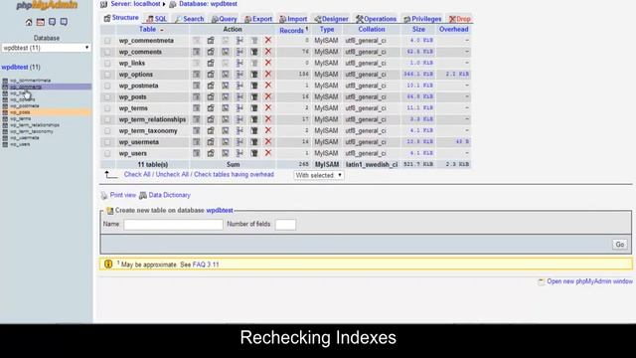The image size is (636, 358).
Task: Check the wp_commentmeta row checkbox
Action: tap(107, 41)
